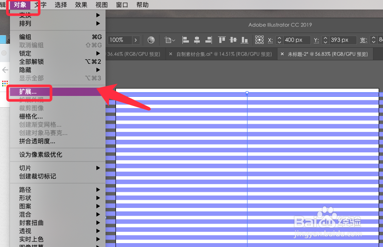Open the opacity value arrow dropdown
Viewport: 383px width, 247px height.
[136, 40]
